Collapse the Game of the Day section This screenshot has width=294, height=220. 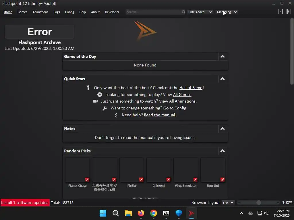(x=223, y=56)
